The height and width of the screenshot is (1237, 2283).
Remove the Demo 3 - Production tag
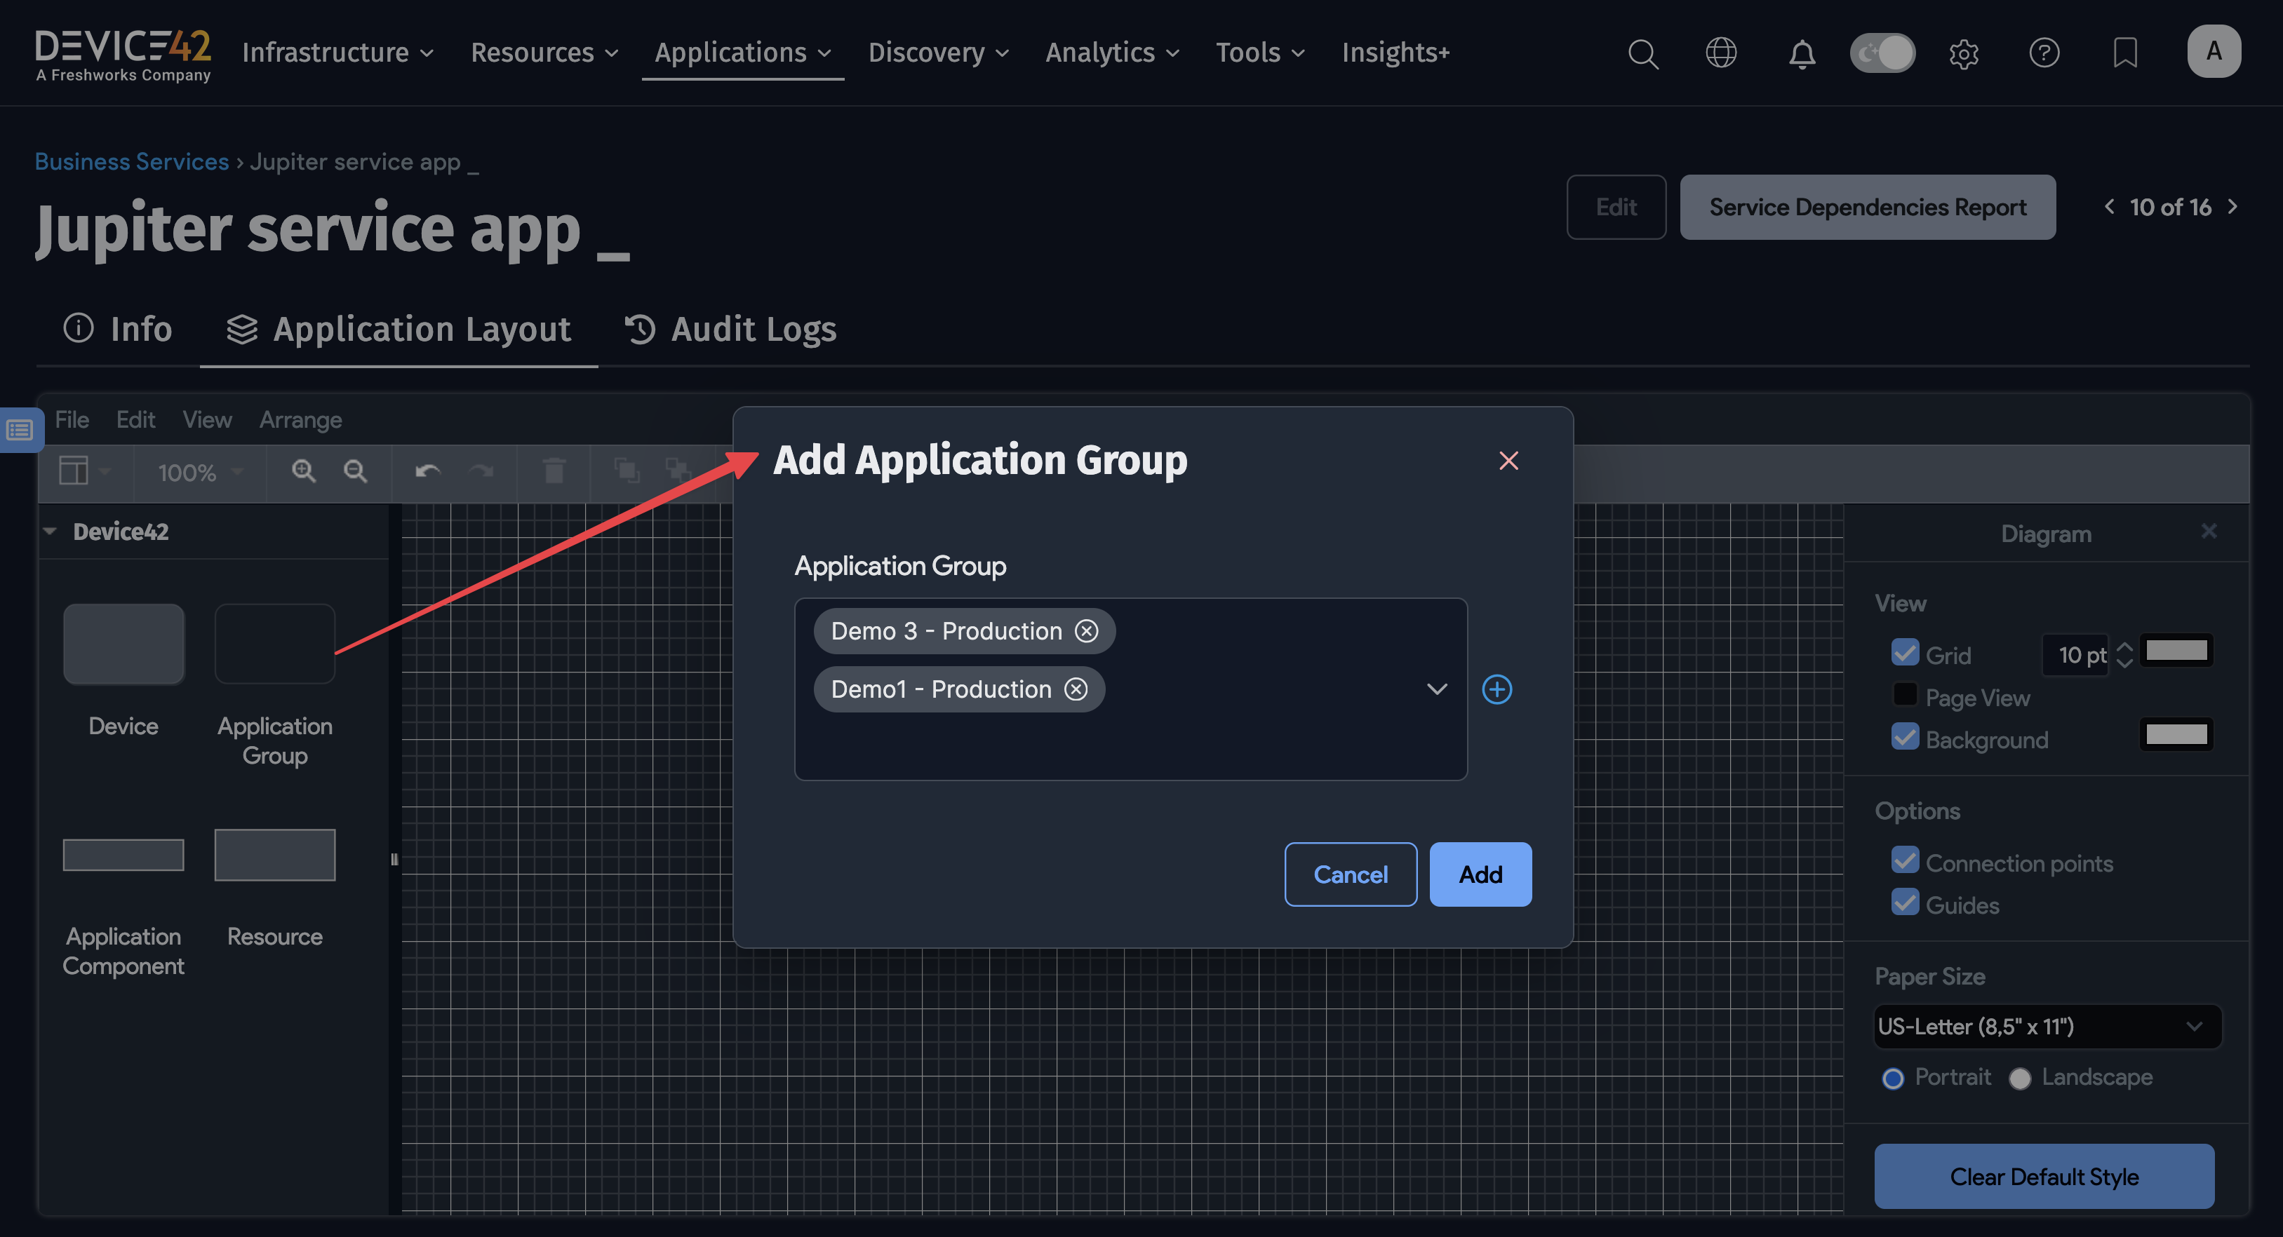[1087, 631]
